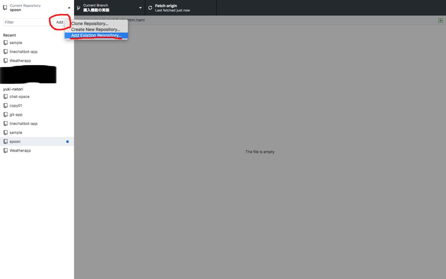Click the repo icon beside git-app
This screenshot has height=279, width=446.
click(6, 115)
